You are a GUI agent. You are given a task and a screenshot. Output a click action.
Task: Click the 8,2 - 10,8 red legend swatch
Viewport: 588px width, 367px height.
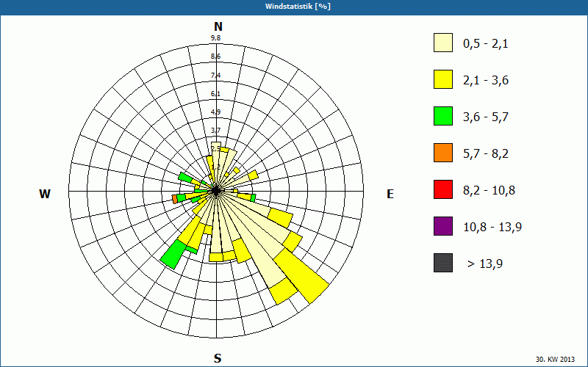coord(443,189)
